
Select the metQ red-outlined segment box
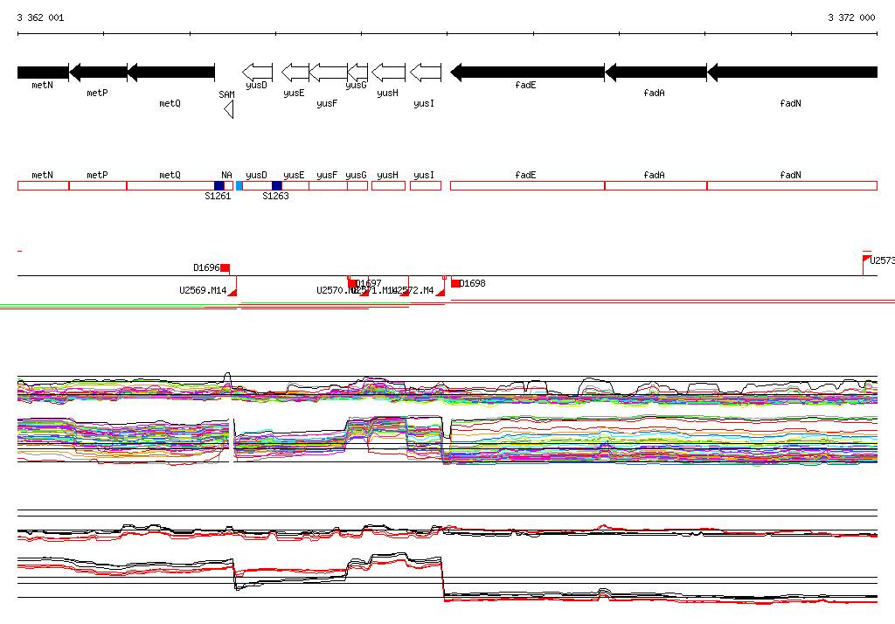[170, 185]
